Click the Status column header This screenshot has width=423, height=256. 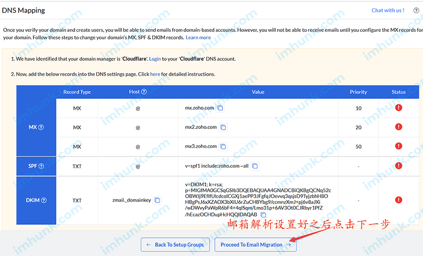point(399,92)
